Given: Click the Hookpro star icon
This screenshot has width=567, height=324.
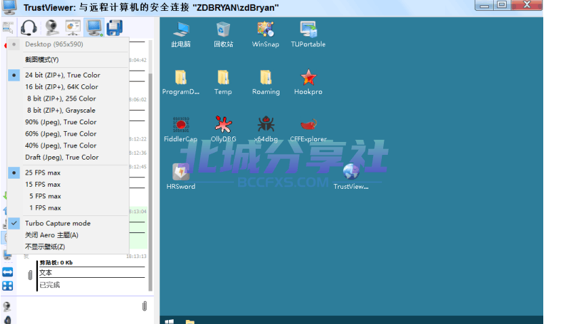Looking at the screenshot, I should coord(308,82).
